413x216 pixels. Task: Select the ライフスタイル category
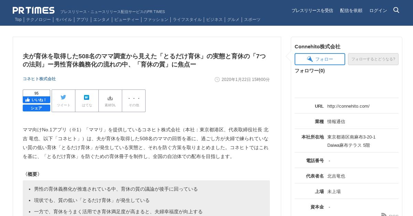click(x=187, y=20)
